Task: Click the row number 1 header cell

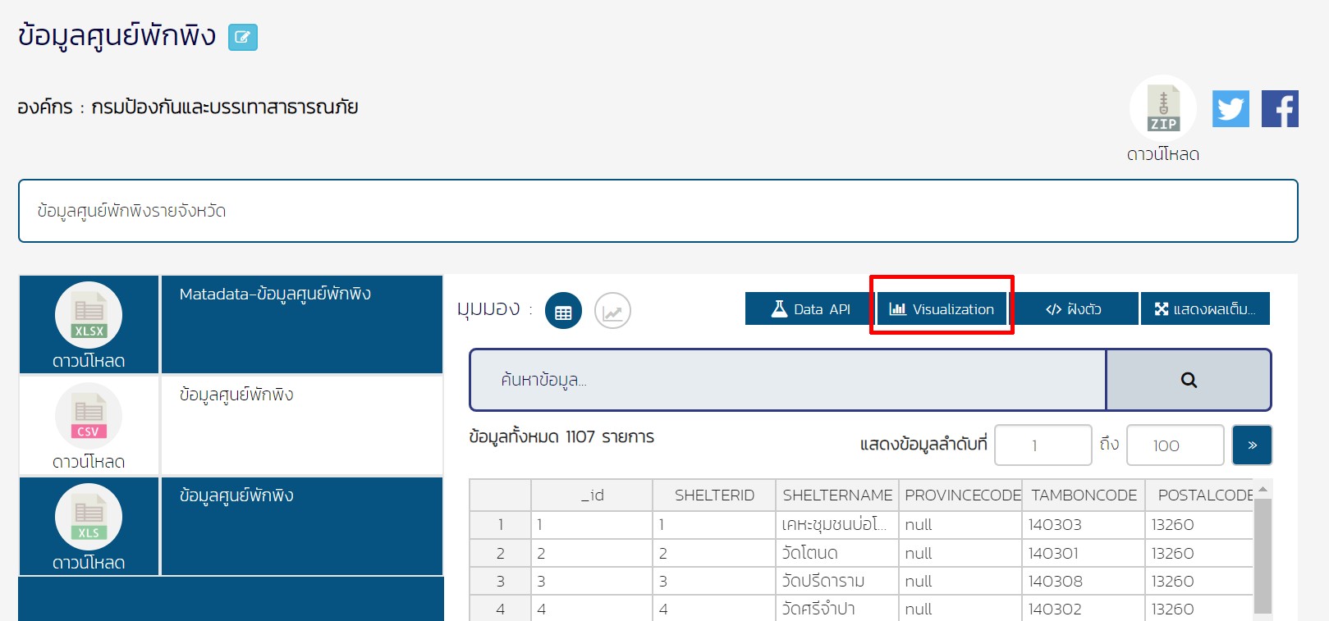Action: tap(500, 525)
